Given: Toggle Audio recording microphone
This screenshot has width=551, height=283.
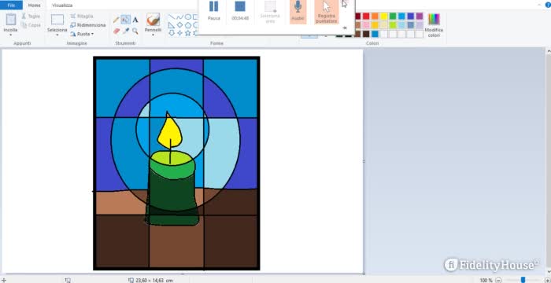Looking at the screenshot, I should 298,12.
